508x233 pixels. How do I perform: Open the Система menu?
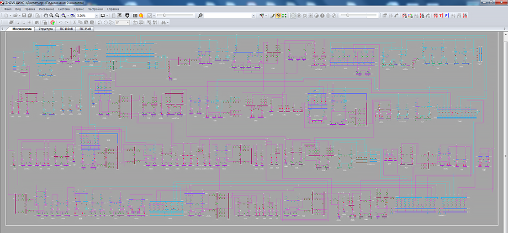[x=64, y=9]
